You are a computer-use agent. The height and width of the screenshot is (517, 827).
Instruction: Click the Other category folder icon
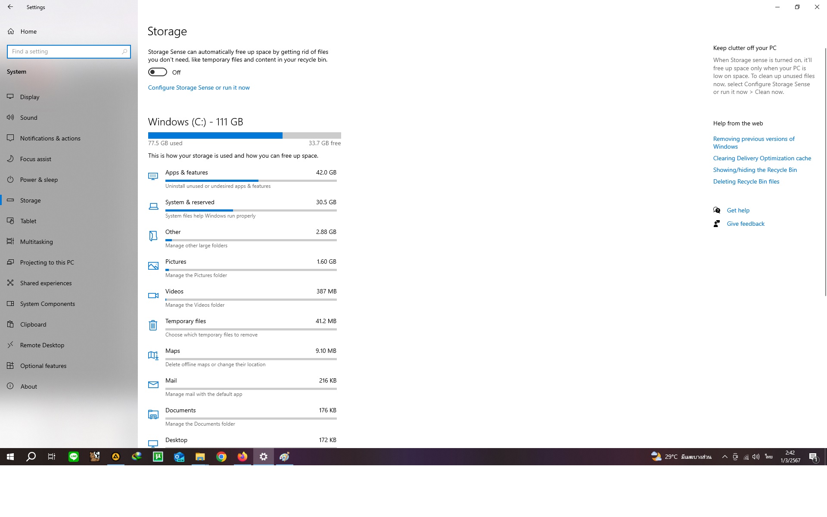point(153,236)
